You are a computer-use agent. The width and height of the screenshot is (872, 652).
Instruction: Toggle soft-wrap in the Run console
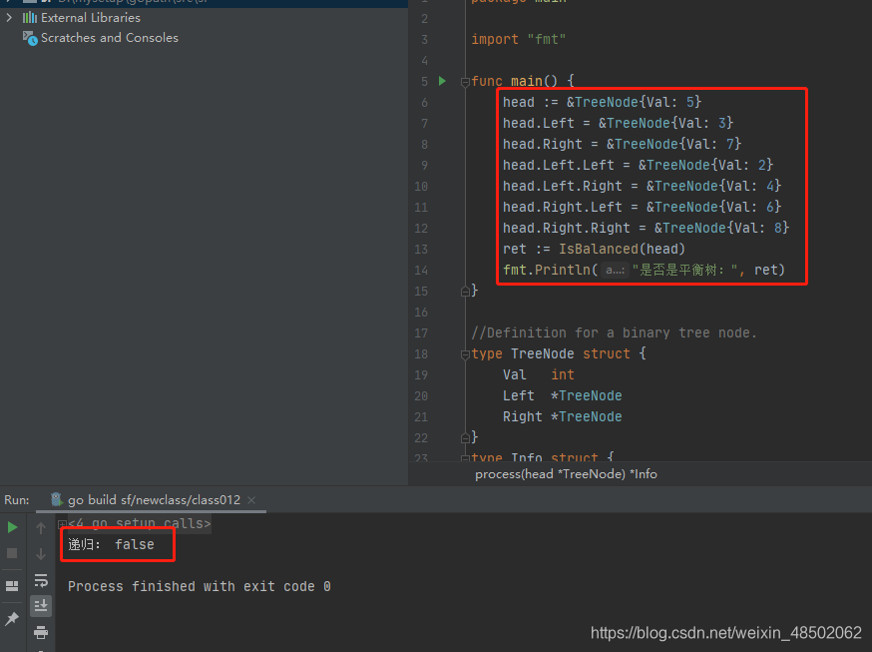41,580
